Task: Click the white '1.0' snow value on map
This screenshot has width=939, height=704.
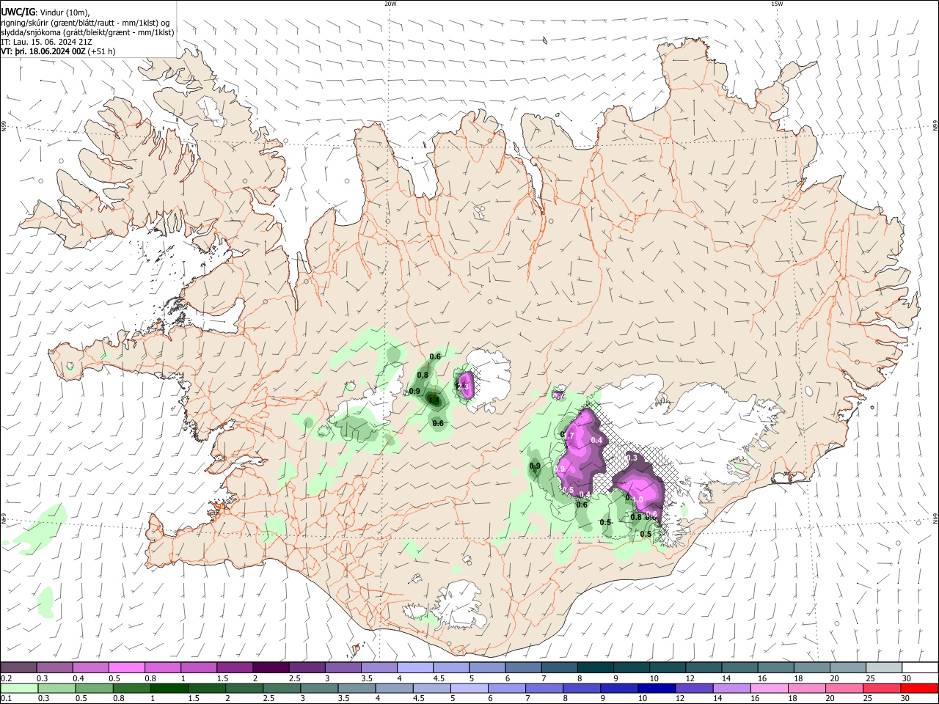Action: pyautogui.click(x=637, y=500)
